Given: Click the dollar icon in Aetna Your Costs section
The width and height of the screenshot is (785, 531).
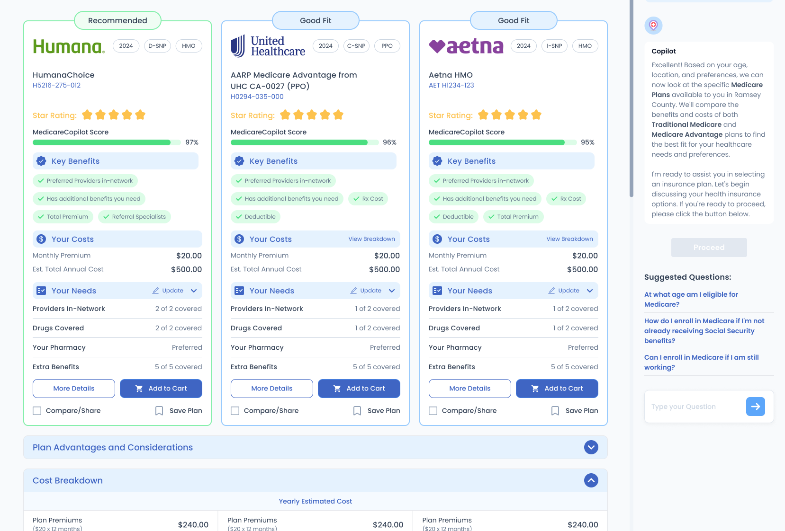Looking at the screenshot, I should (436, 239).
